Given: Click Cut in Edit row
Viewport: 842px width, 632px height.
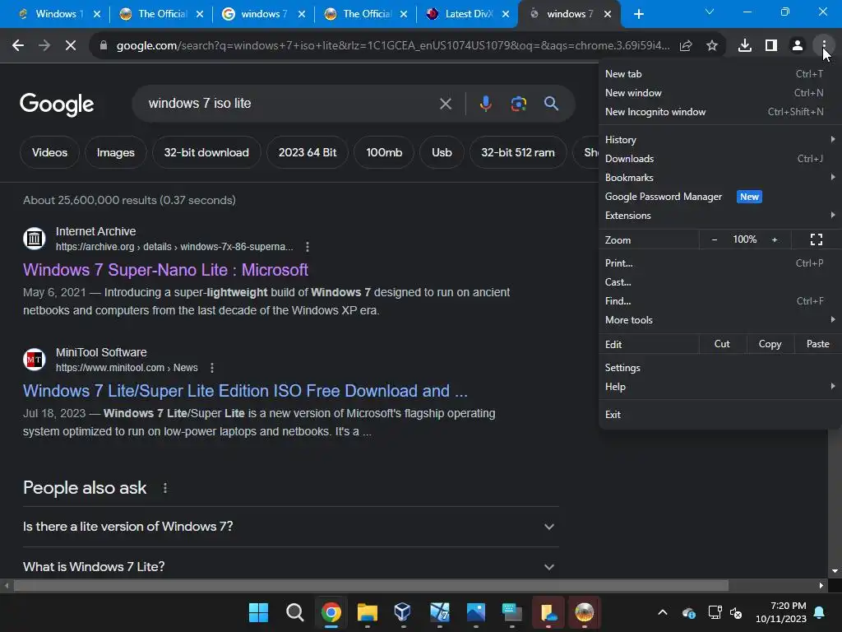Looking at the screenshot, I should pyautogui.click(x=722, y=344).
